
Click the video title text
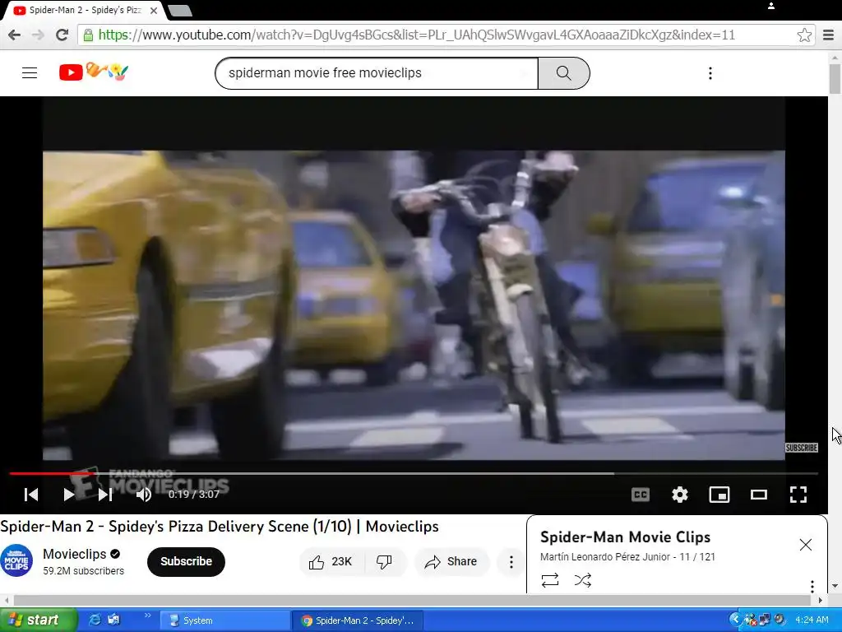pyautogui.click(x=220, y=527)
